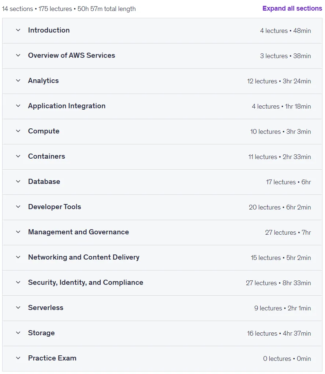Click the 17 lectures • 6hr label
Image resolution: width=325 pixels, height=374 pixels.
click(288, 182)
